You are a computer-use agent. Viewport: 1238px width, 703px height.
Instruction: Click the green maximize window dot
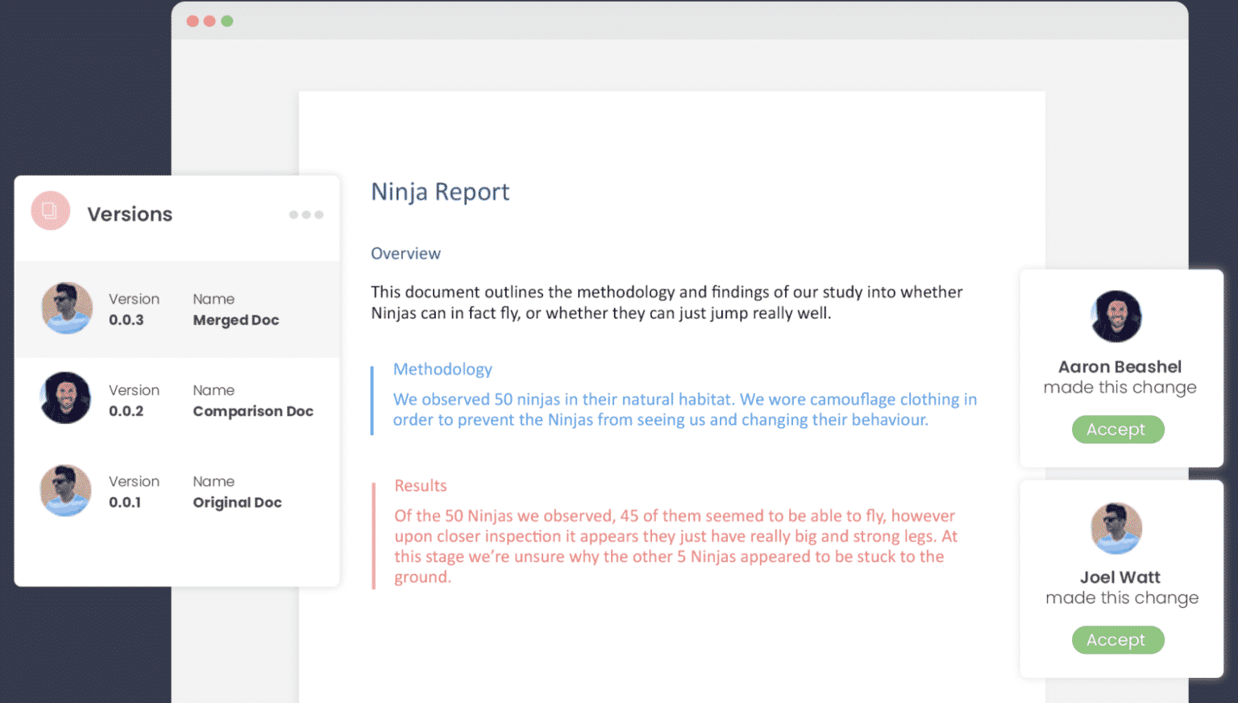[x=227, y=21]
